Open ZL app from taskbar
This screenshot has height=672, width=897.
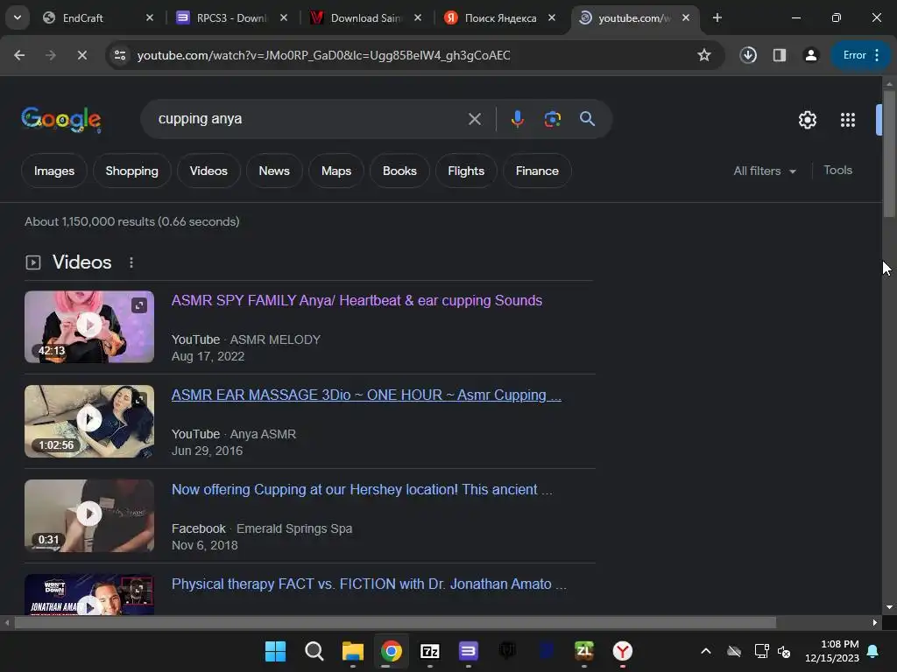[x=584, y=651]
